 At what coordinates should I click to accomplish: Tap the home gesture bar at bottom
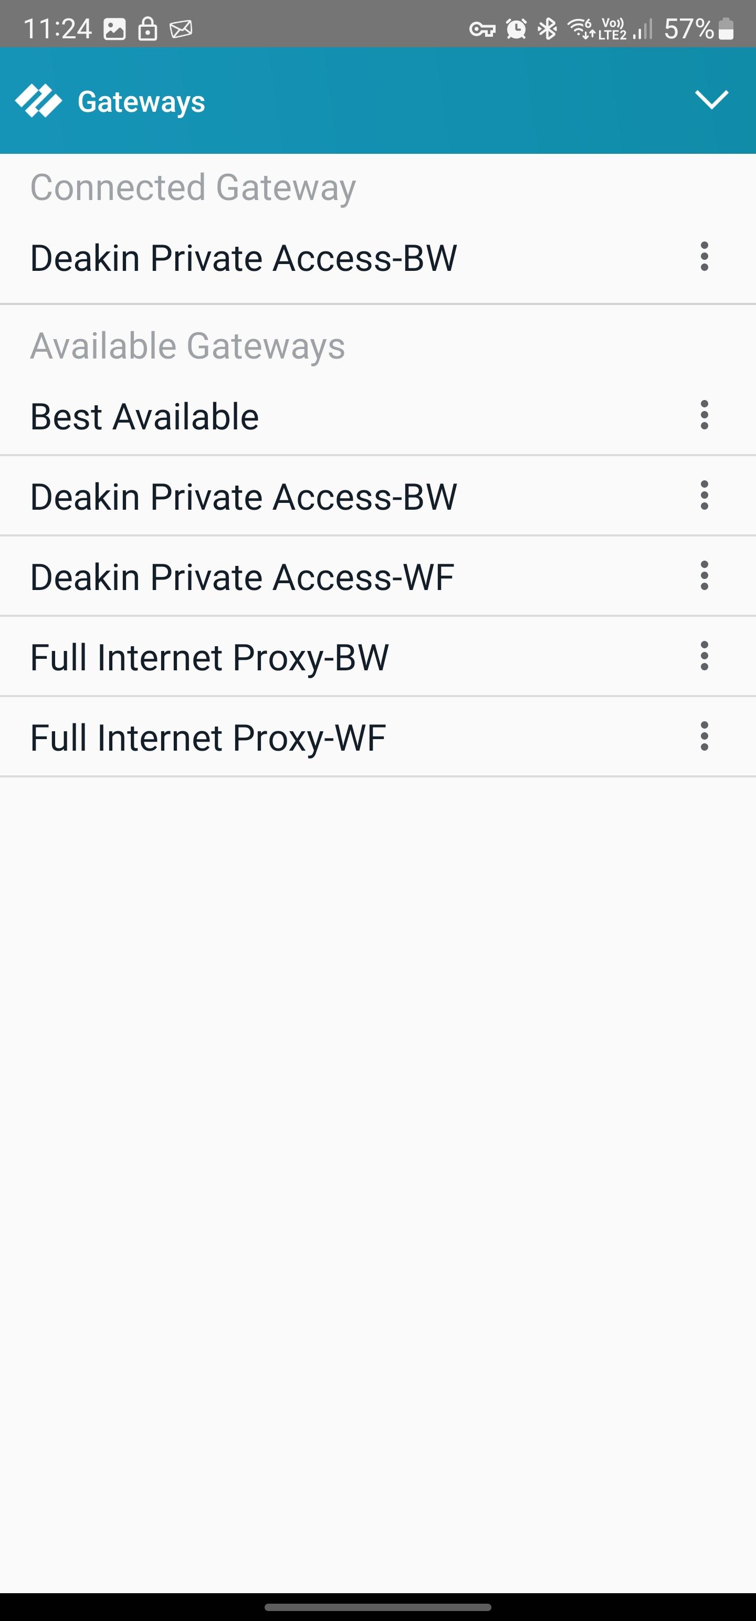pos(377,1606)
